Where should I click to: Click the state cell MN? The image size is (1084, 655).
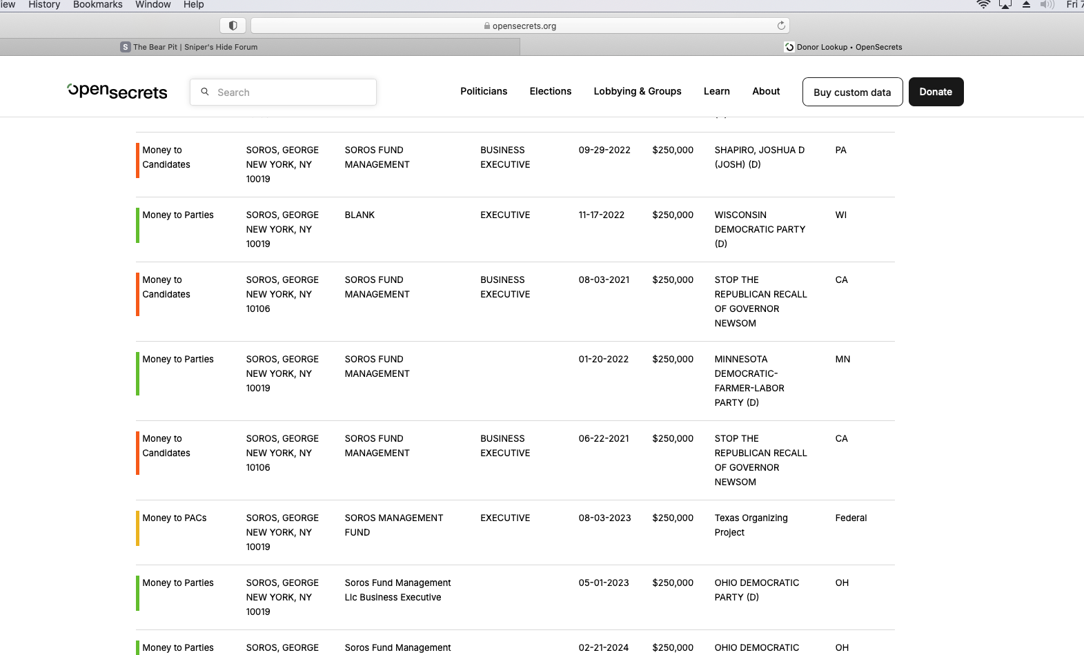(x=842, y=359)
